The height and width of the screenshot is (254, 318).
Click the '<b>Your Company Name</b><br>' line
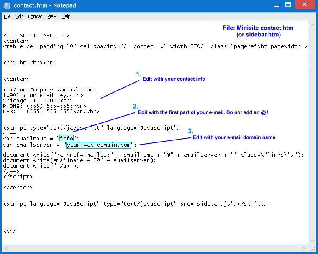pos(50,90)
